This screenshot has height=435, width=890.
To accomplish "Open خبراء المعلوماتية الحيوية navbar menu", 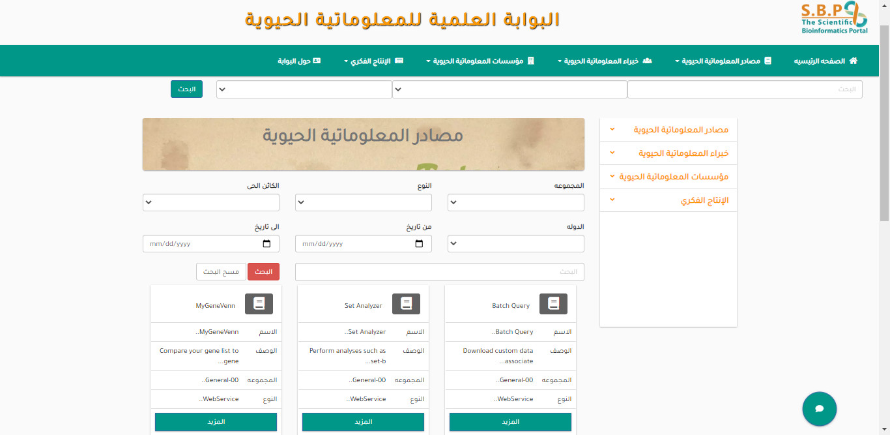I will pyautogui.click(x=605, y=61).
